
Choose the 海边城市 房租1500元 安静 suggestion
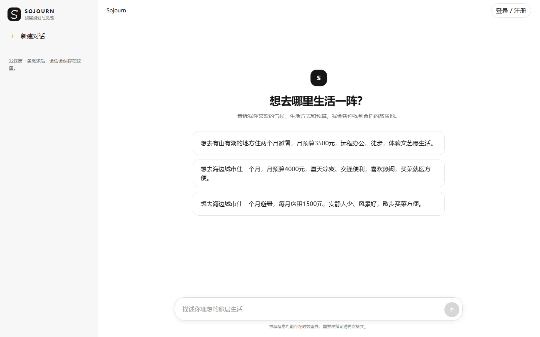pyautogui.click(x=319, y=204)
